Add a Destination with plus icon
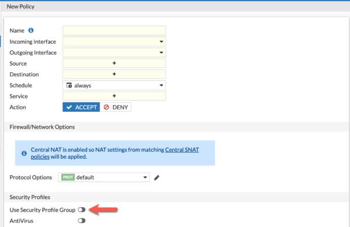 click(114, 74)
